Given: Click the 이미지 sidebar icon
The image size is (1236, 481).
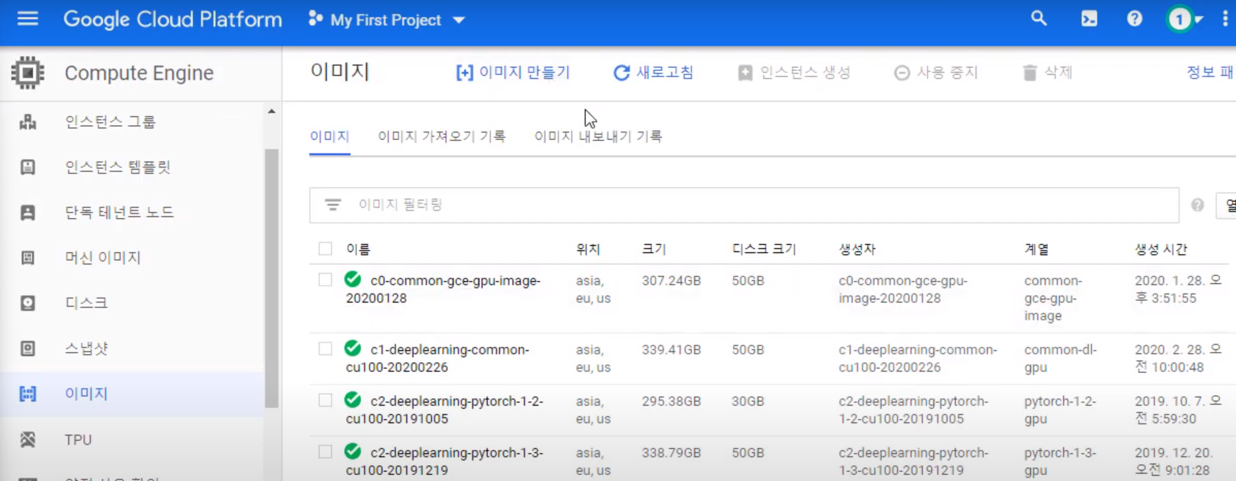Looking at the screenshot, I should point(27,394).
